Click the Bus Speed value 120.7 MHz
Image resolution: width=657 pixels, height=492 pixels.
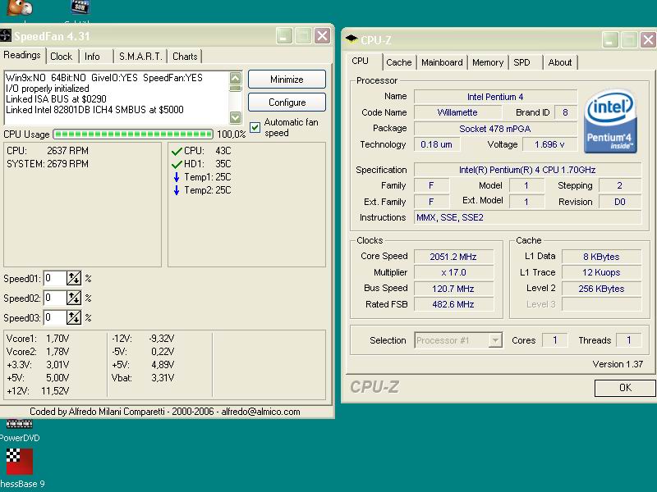[453, 289]
